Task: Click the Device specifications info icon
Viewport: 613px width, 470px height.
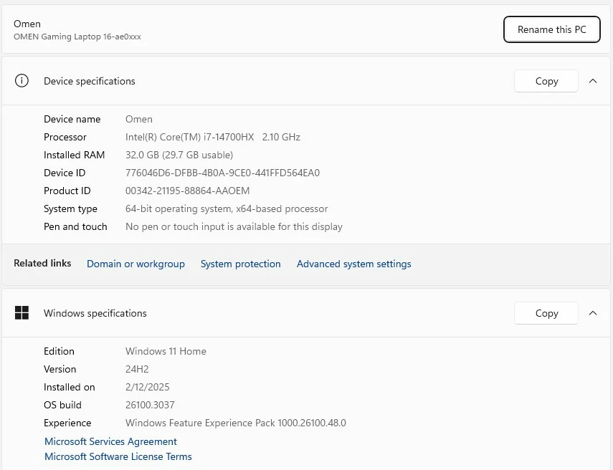Action: click(x=22, y=81)
